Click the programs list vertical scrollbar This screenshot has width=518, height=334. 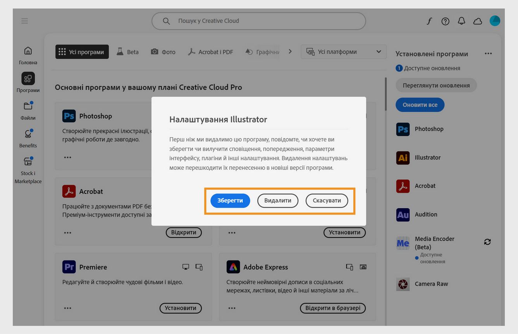tap(385, 94)
